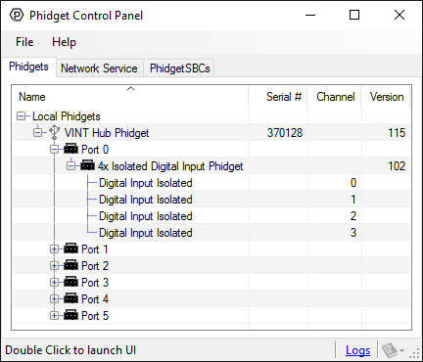
Task: Select the Port 4 label
Action: [x=95, y=299]
